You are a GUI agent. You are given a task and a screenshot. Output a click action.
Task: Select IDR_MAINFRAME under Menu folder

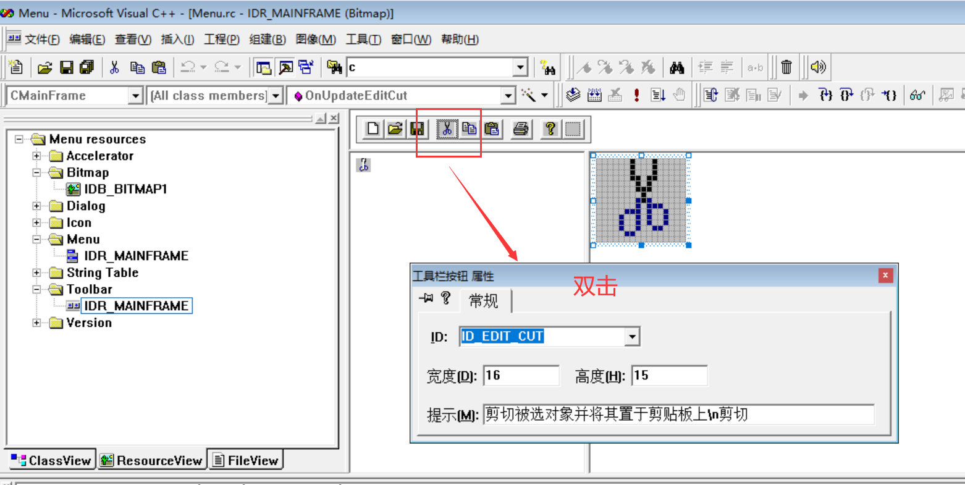coord(136,256)
